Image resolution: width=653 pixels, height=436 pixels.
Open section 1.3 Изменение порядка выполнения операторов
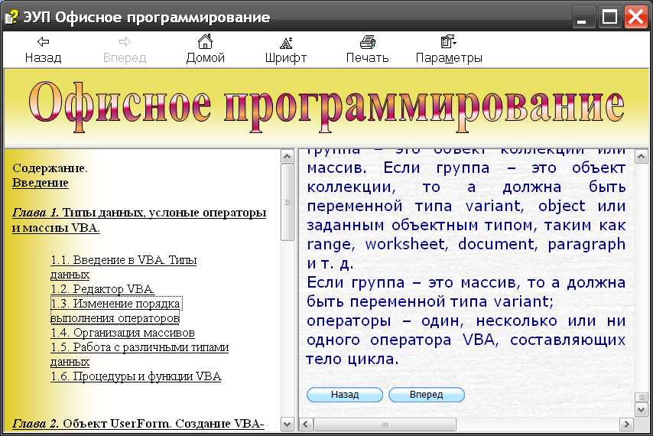116,311
